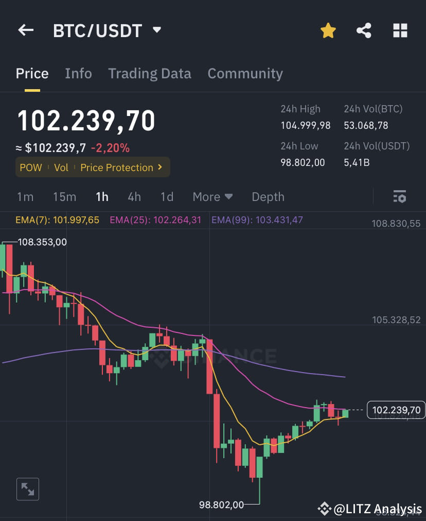Open the share icon
This screenshot has height=521, width=426.
[x=364, y=30]
